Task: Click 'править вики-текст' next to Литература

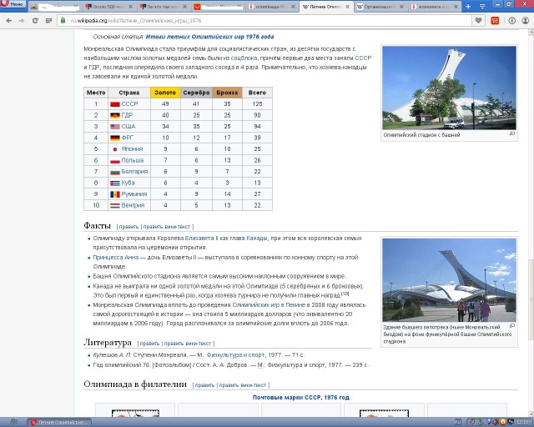Action: (x=188, y=344)
